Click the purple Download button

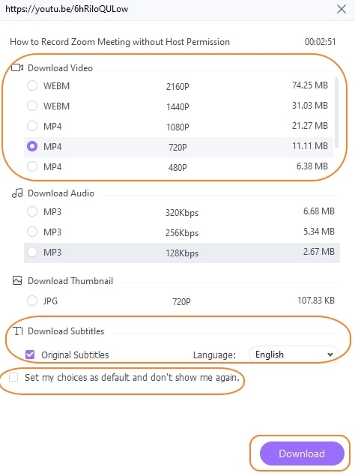point(302,454)
